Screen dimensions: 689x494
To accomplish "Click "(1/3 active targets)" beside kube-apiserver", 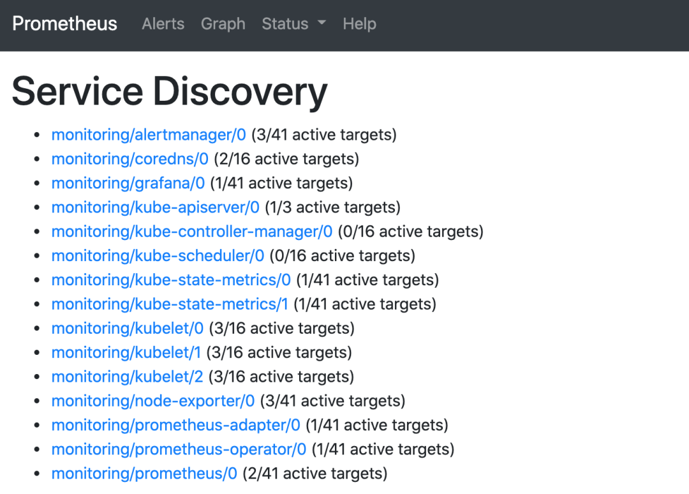I will tap(332, 207).
